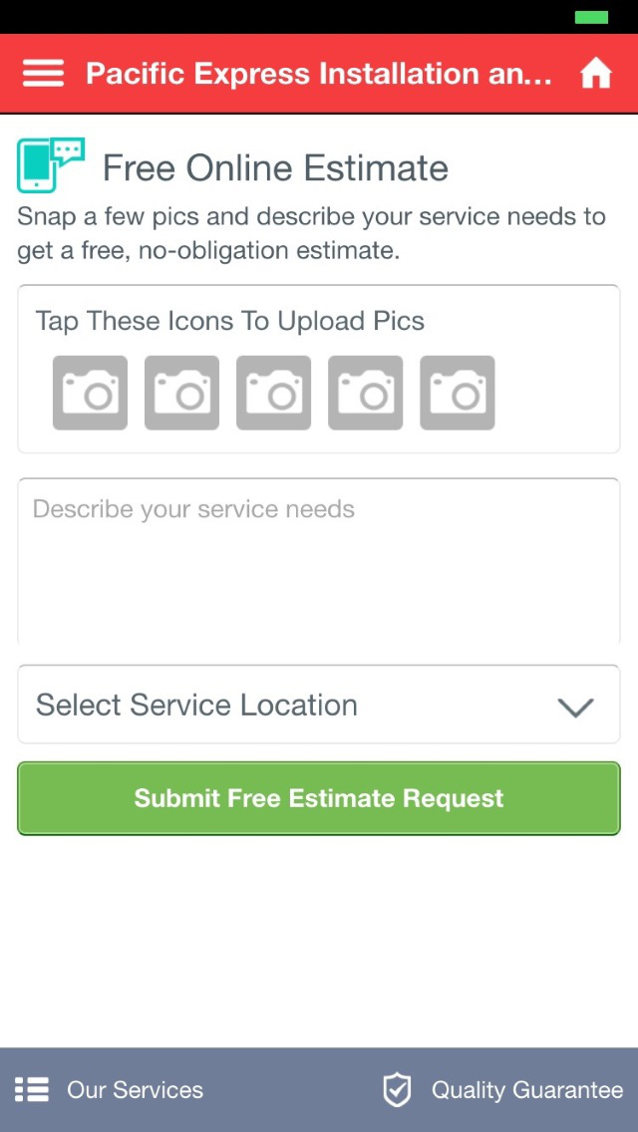Viewport: 638px width, 1132px height.
Task: Tap the battery indicator in status bar
Action: point(591,17)
